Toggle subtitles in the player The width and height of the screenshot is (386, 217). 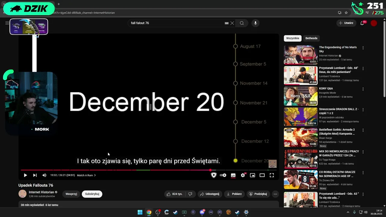(x=233, y=175)
